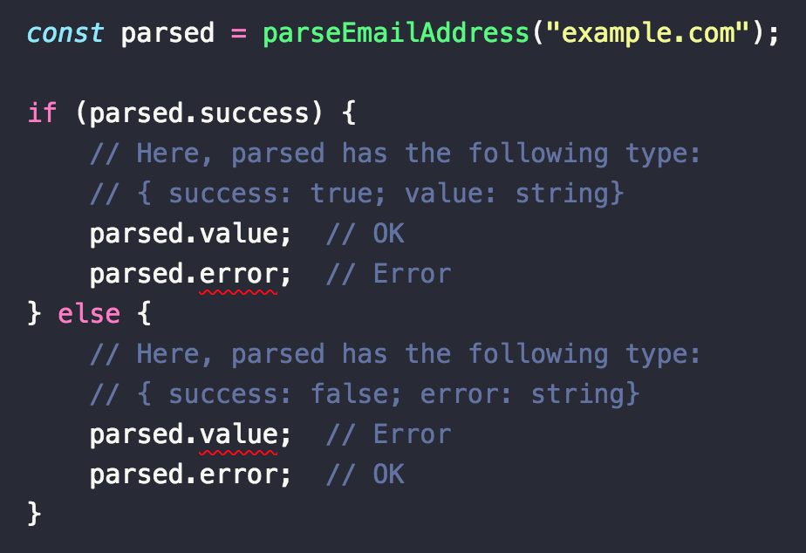
Task: Click the first "// OK" comment
Action: tap(365, 234)
